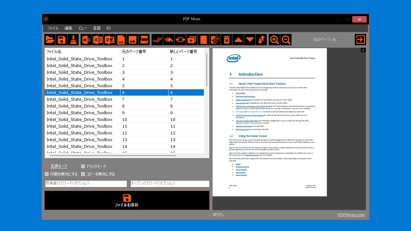Zoom in on the preview
Image resolution: width=411 pixels, height=231 pixels.
point(274,40)
